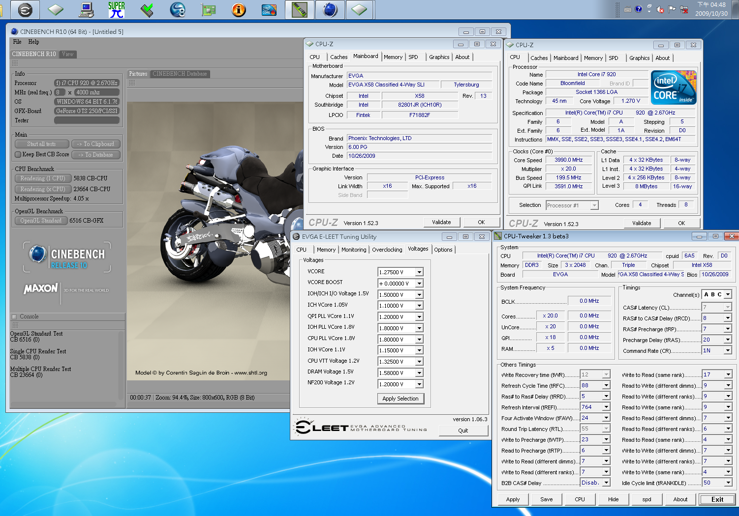This screenshot has width=739, height=516.
Task: Open the B2B CAS# Delay dropdown
Action: pyautogui.click(x=606, y=483)
